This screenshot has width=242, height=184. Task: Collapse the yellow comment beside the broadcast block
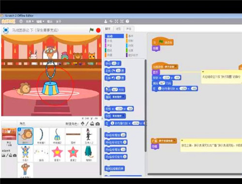[x=182, y=140]
